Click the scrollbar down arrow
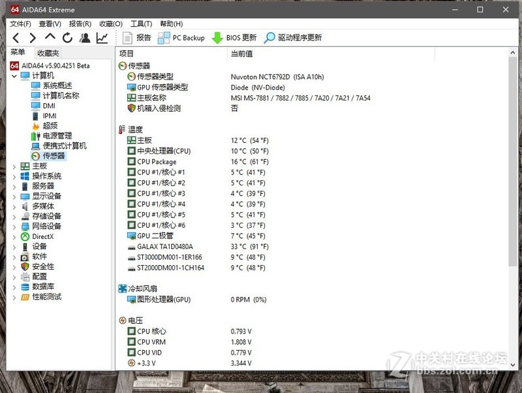Image resolution: width=522 pixels, height=393 pixels. (513, 364)
